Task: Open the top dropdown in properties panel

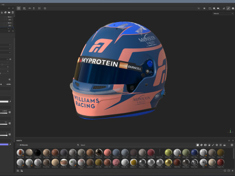Action: tap(5, 45)
